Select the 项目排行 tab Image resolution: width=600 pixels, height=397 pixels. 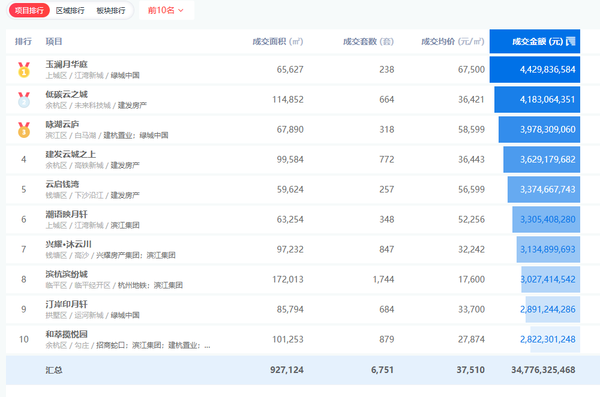(x=29, y=10)
